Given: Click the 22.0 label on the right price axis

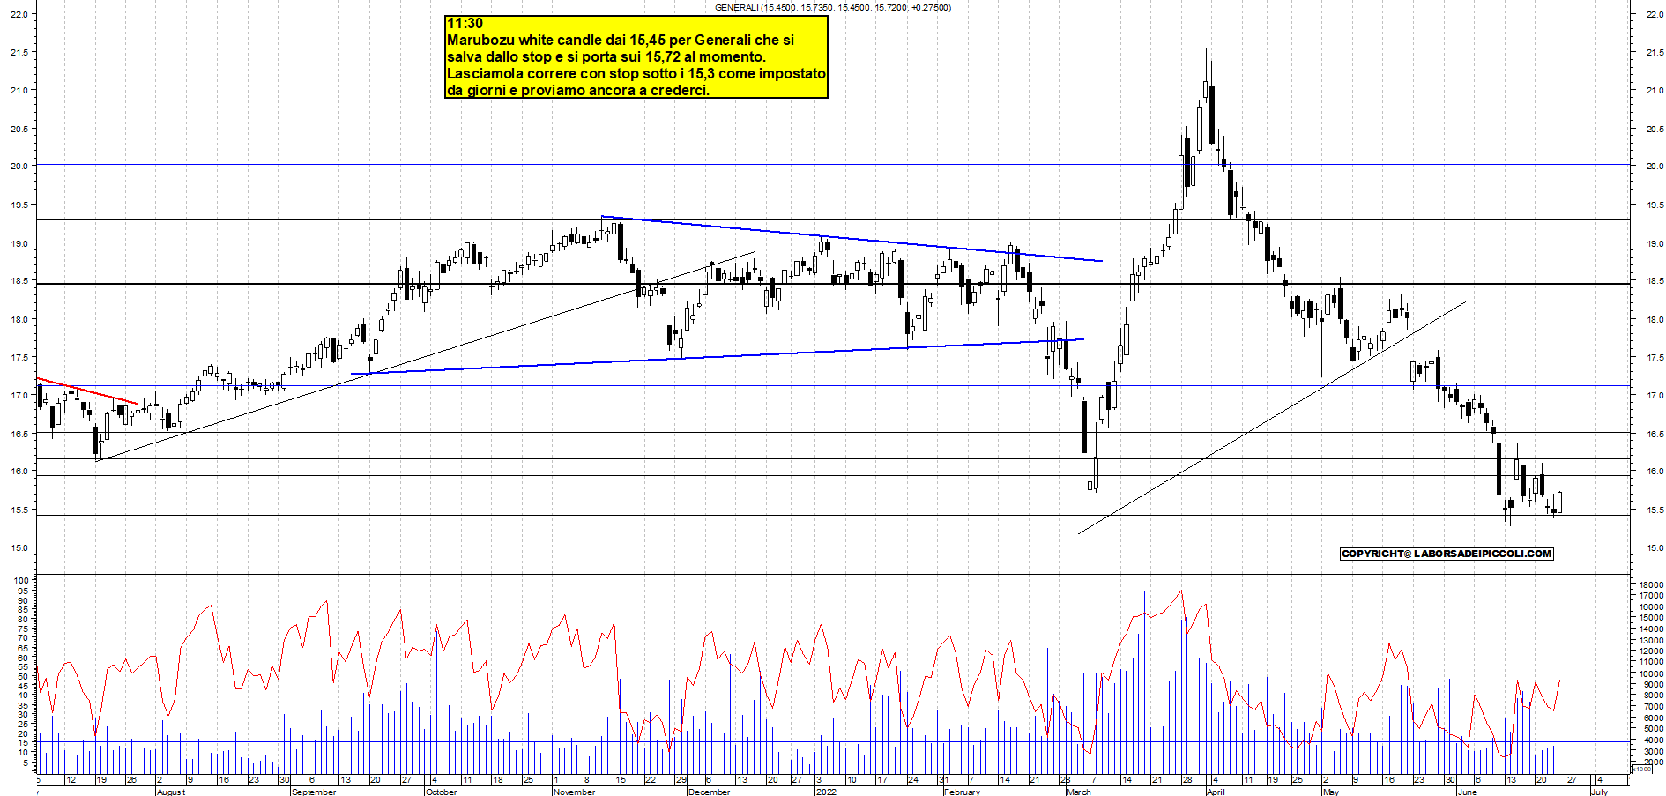Looking at the screenshot, I should [x=1654, y=15].
